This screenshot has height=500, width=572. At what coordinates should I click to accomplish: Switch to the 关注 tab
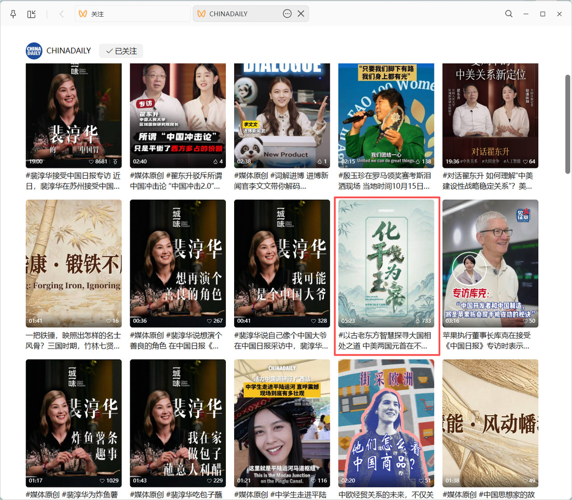132,14
